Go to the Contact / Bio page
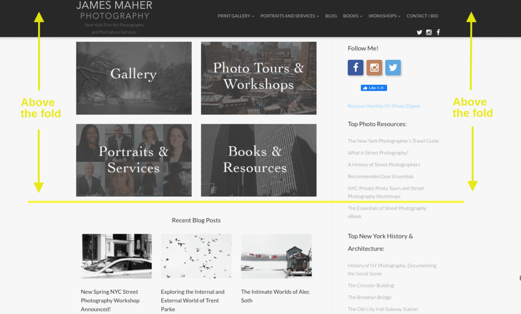The width and height of the screenshot is (521, 314). [422, 16]
